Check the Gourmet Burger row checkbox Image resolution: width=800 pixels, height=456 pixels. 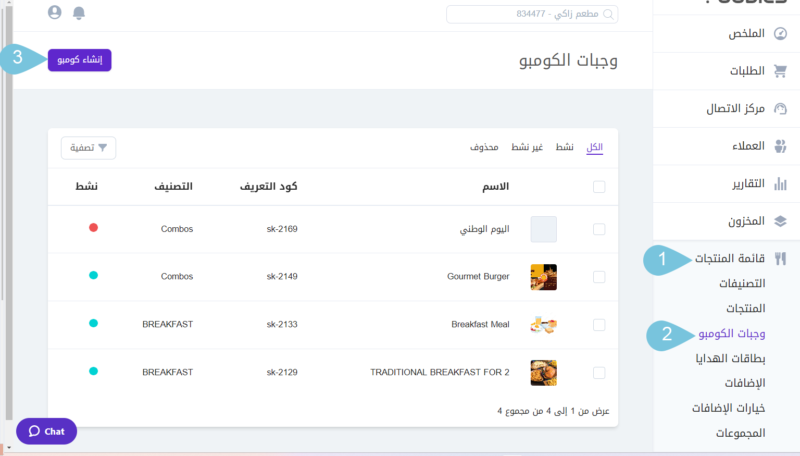(599, 277)
